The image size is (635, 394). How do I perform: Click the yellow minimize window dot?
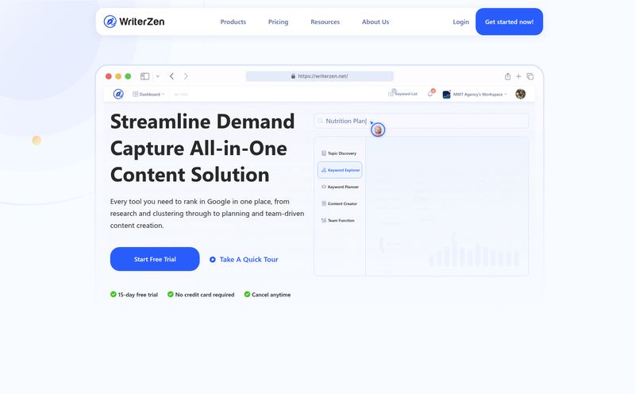click(x=118, y=76)
